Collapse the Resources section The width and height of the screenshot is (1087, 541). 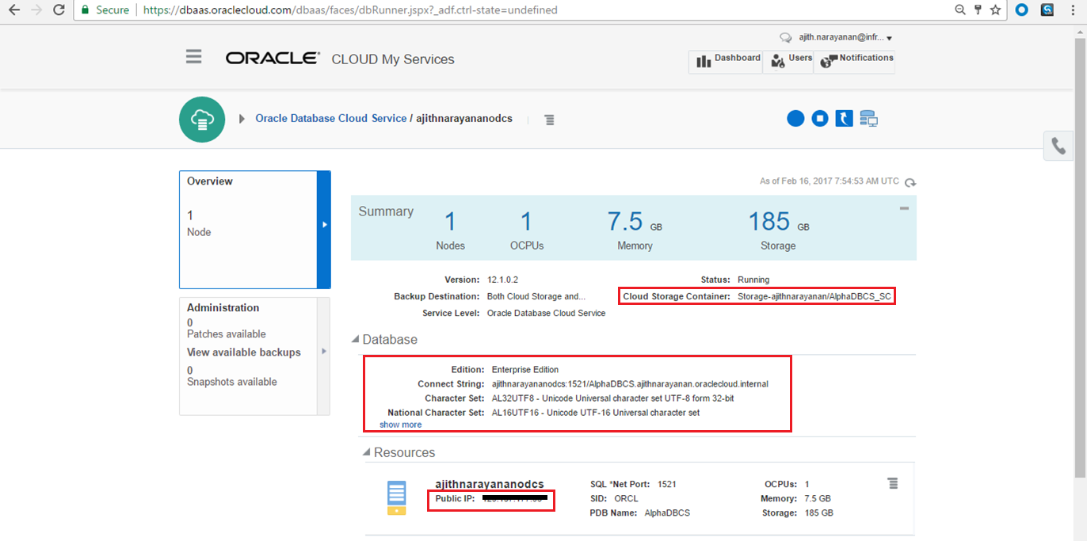366,453
